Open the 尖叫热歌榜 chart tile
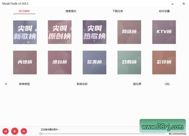This screenshot has height=136, width=189. coord(94,32)
